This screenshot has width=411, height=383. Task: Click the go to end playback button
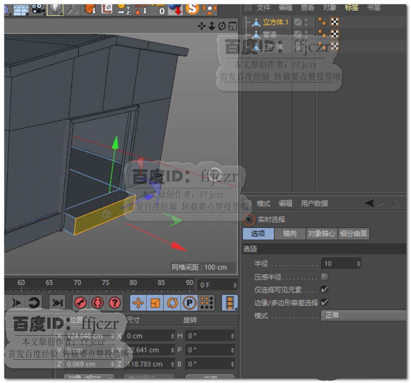(58, 303)
